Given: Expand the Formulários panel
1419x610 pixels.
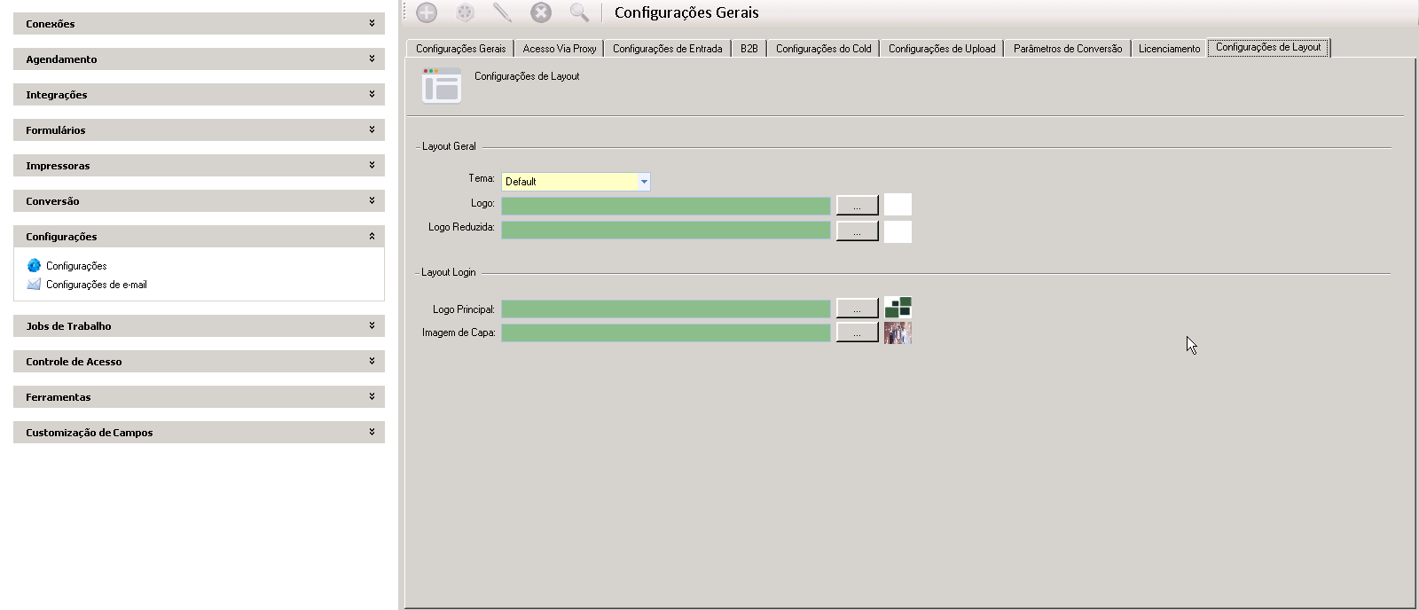Looking at the screenshot, I should pyautogui.click(x=199, y=129).
